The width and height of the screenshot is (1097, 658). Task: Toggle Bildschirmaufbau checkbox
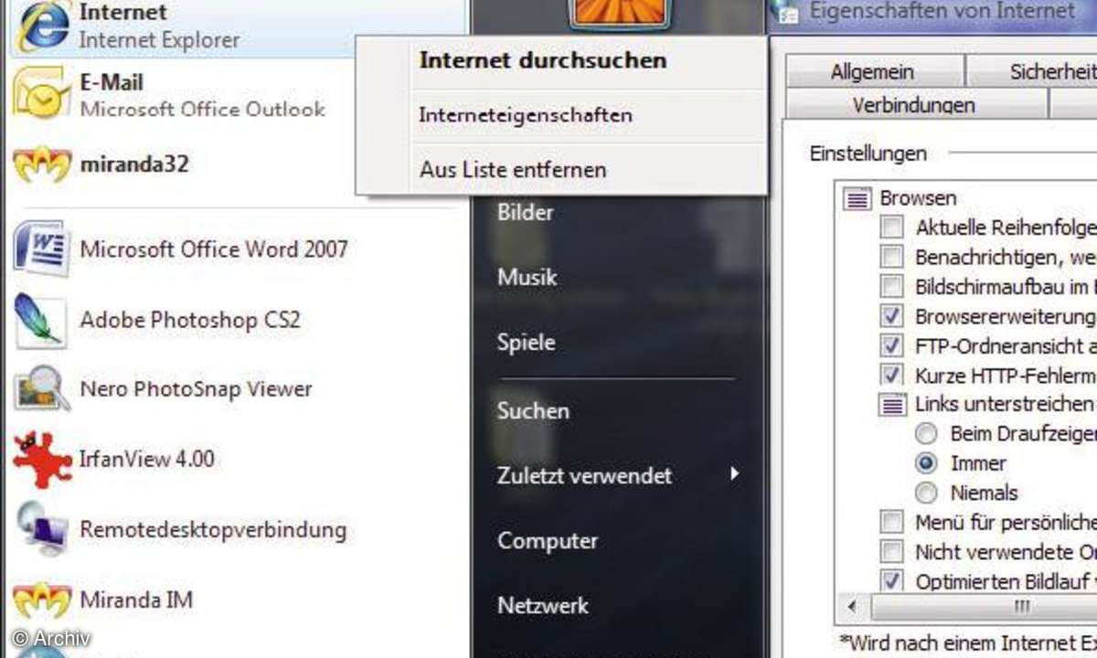(x=891, y=286)
